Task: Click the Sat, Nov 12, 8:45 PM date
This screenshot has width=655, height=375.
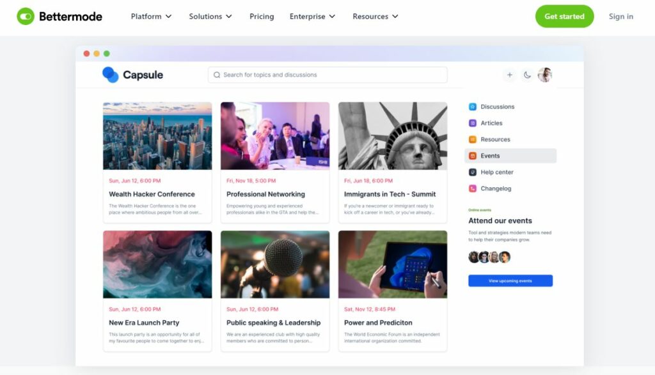Action: pyautogui.click(x=370, y=309)
